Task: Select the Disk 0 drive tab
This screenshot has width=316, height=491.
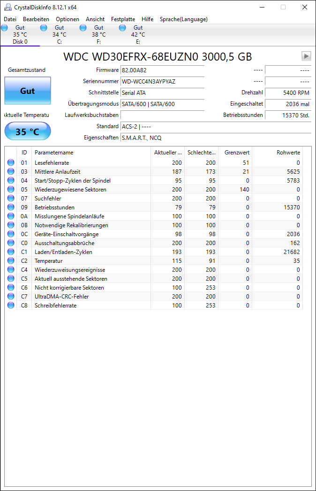Action: (x=20, y=34)
